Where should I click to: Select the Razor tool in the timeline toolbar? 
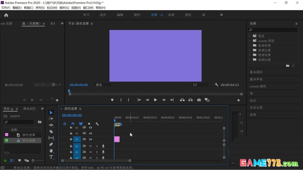(x=51, y=131)
